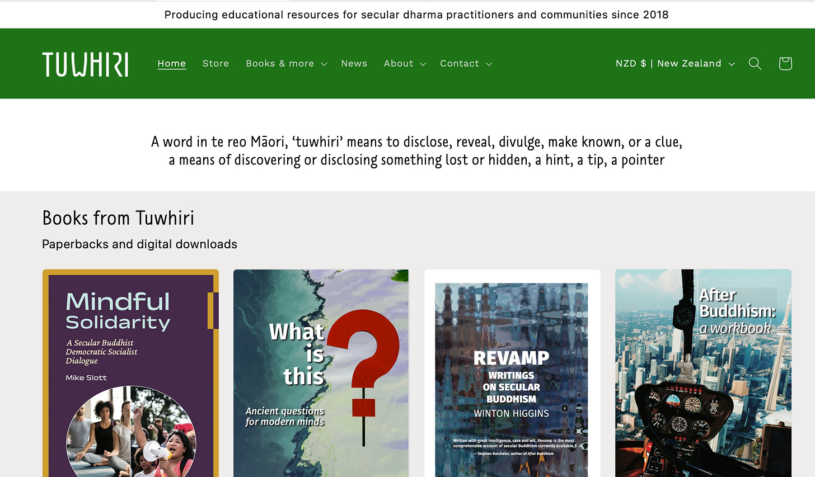Image resolution: width=815 pixels, height=477 pixels.
Task: Click the Books from Tuwhiri heading
Action: pyautogui.click(x=118, y=218)
